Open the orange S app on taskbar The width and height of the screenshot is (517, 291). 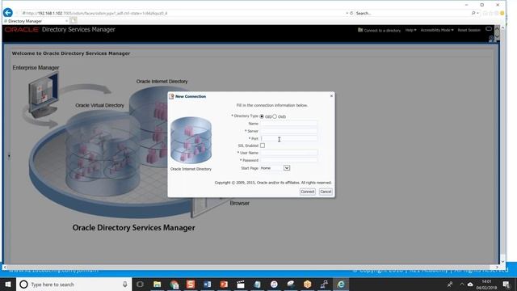pyautogui.click(x=191, y=285)
